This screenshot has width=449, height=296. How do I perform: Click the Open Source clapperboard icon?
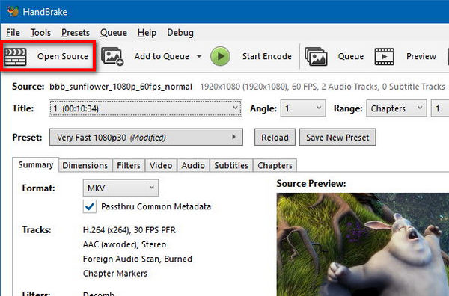pos(16,56)
